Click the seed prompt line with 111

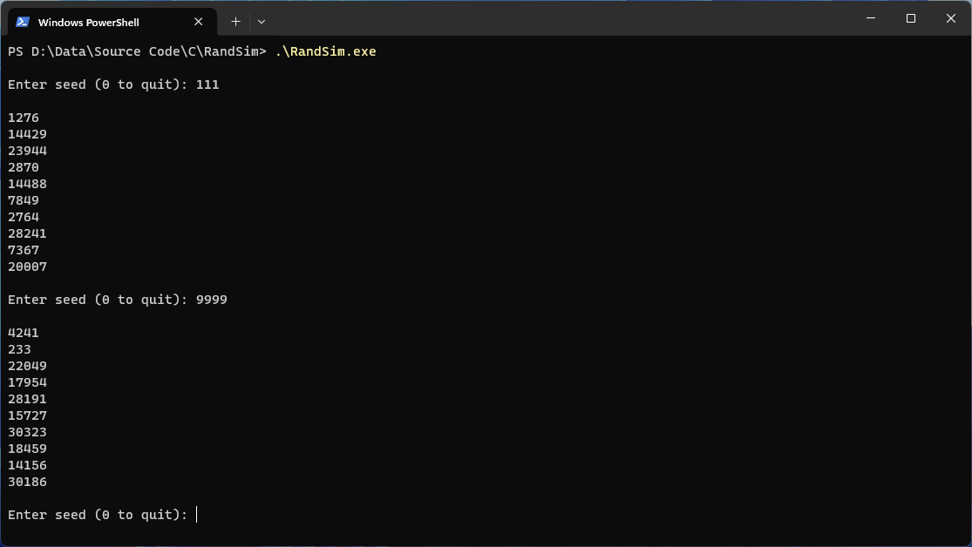pyautogui.click(x=113, y=84)
